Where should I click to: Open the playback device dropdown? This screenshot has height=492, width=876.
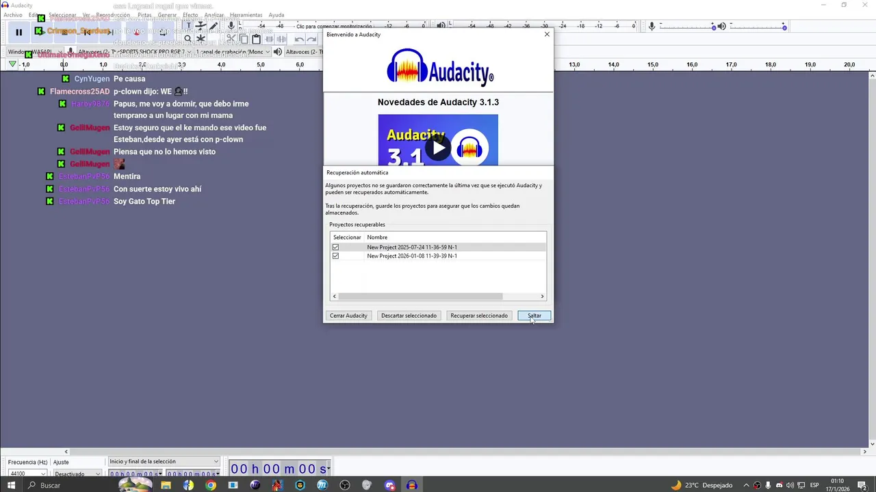pos(303,52)
